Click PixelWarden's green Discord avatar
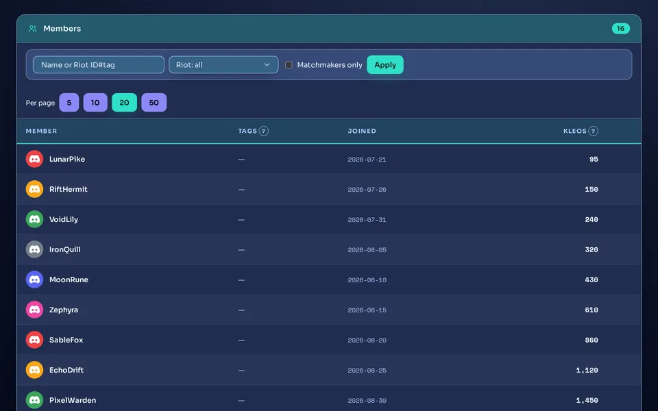Viewport: 658px width, 411px height. 34,401
